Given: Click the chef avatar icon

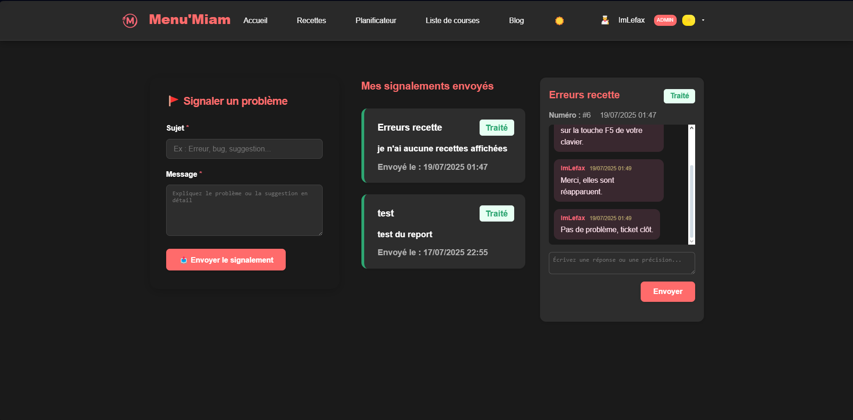Looking at the screenshot, I should (605, 20).
